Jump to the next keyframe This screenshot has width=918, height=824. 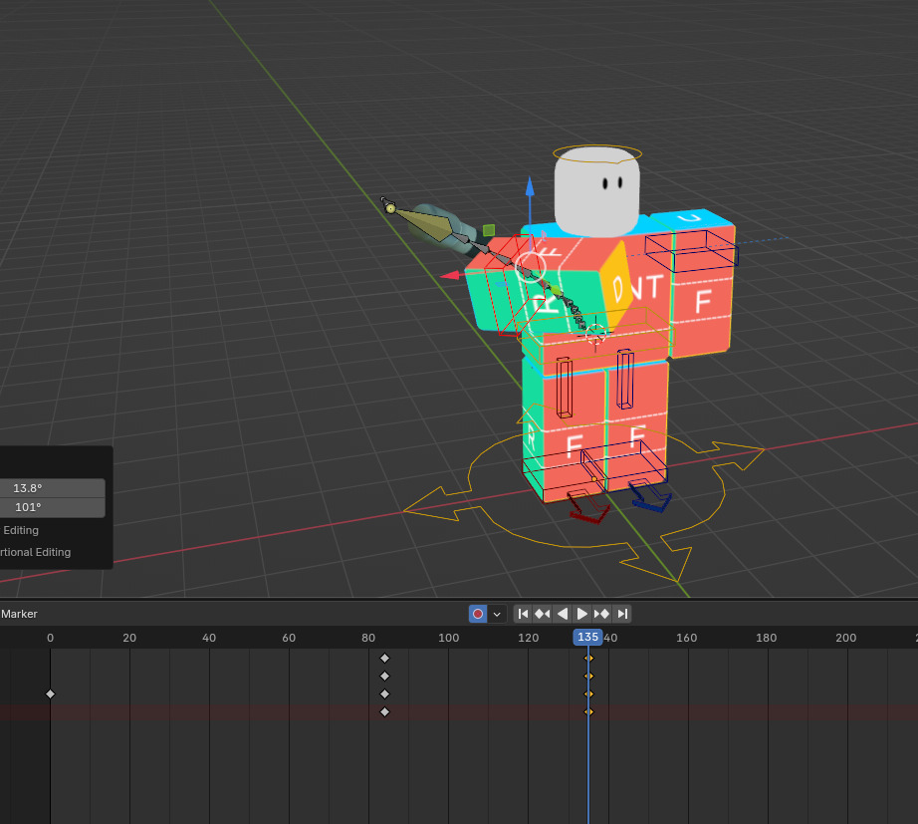coord(601,614)
